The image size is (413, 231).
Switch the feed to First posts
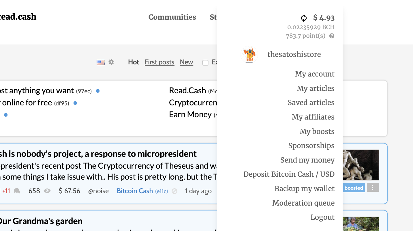click(159, 62)
